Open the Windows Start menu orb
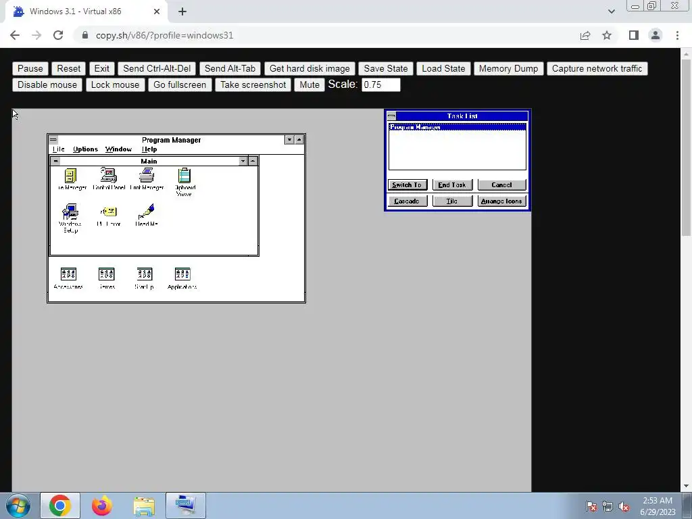Viewport: 692px width, 519px height. click(x=18, y=505)
